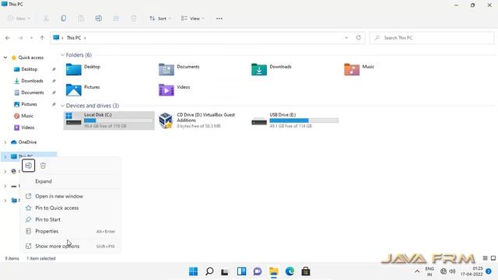Open recent locations dropdown beside forward arrow
Viewport: 498px width, 280px height.
[x=31, y=38]
